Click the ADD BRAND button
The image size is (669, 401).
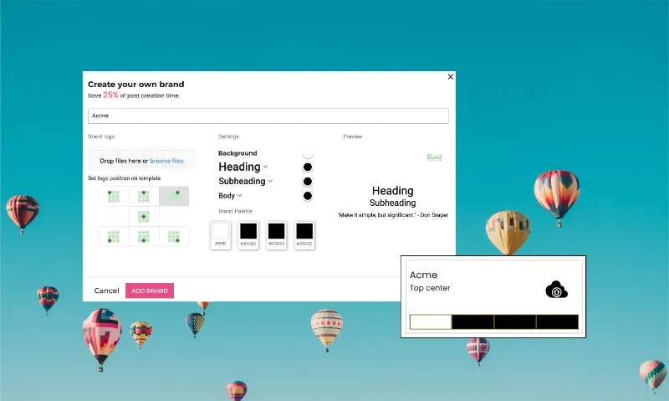coord(150,290)
